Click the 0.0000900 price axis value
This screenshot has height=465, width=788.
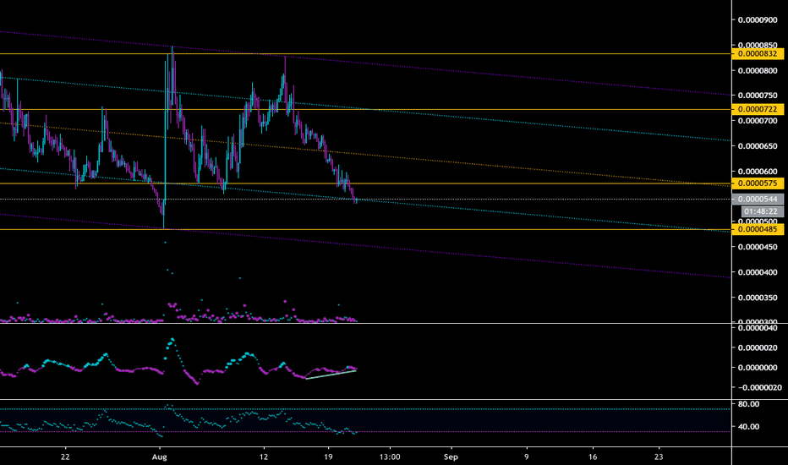[x=758, y=20]
